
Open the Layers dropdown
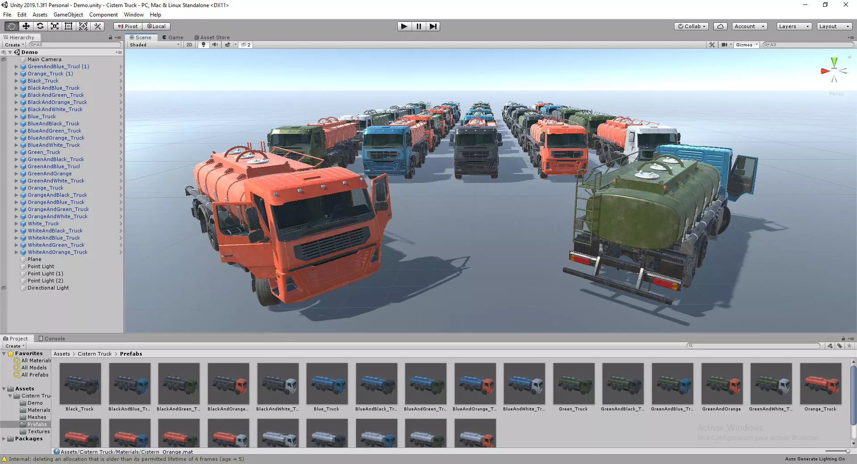[x=794, y=26]
